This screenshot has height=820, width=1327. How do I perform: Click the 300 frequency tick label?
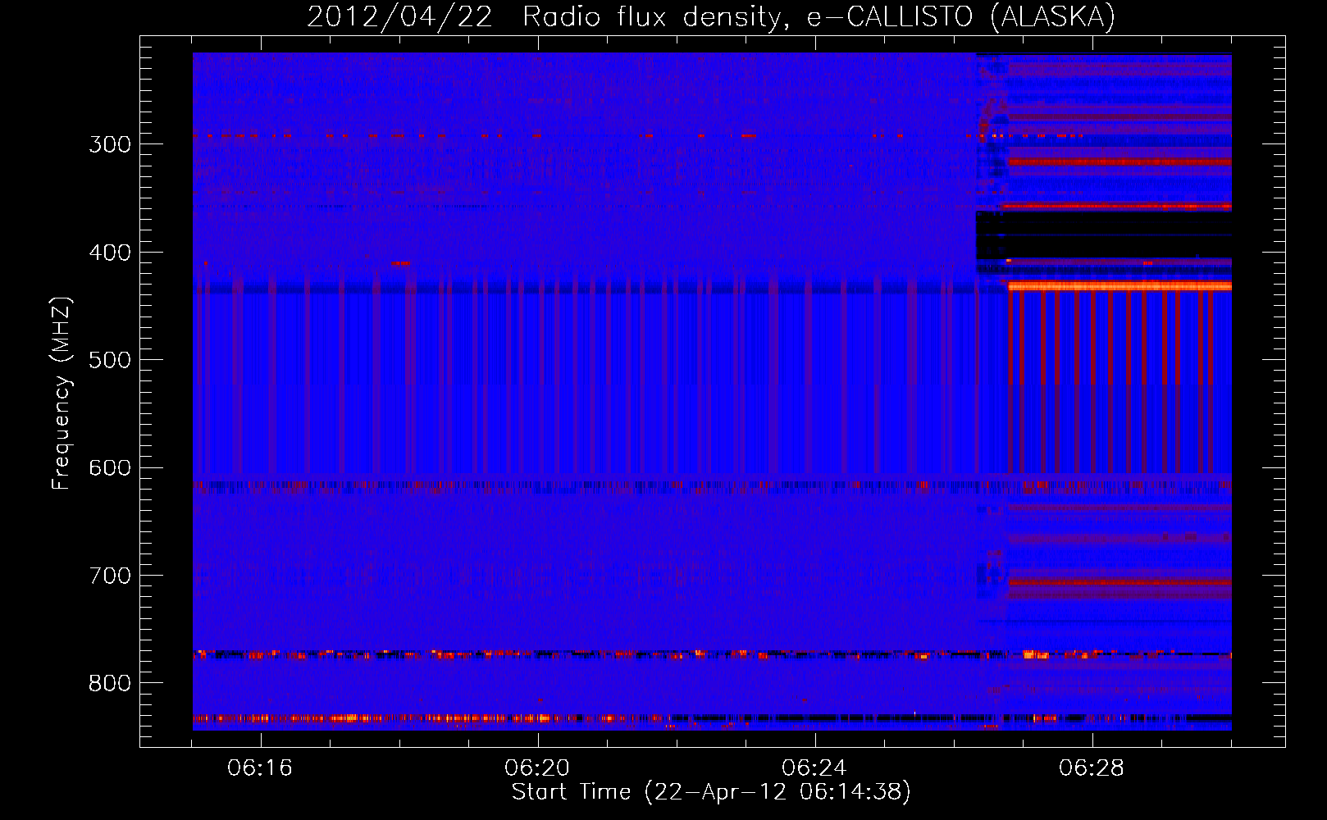click(x=110, y=144)
